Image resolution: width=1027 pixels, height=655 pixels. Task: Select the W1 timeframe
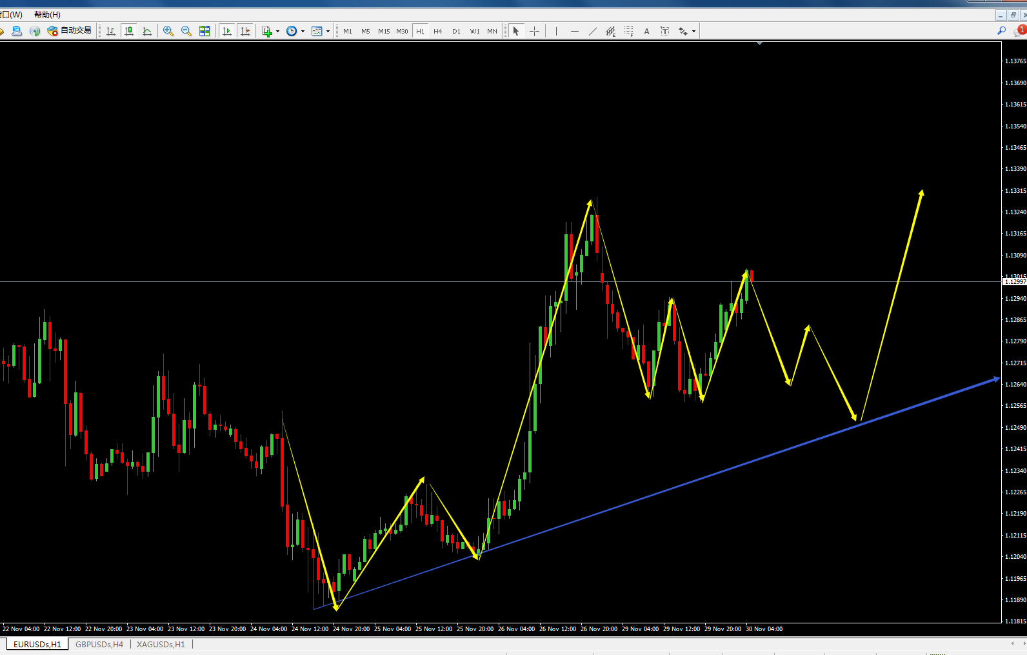(x=475, y=31)
